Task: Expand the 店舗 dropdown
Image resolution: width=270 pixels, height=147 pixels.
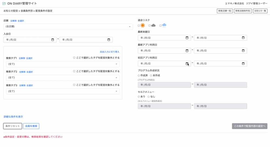Action: coord(68,26)
